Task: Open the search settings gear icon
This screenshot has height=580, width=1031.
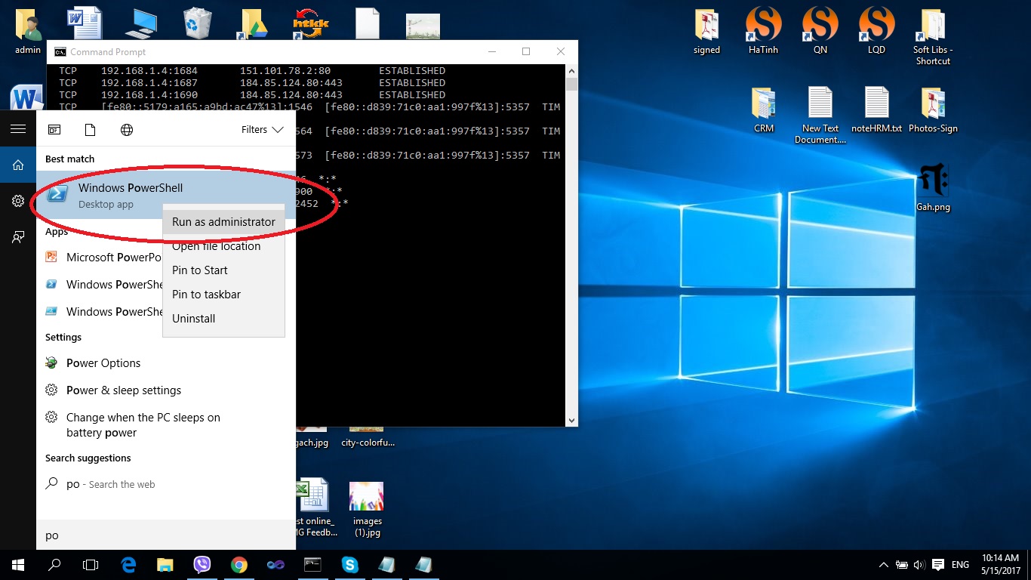Action: tap(18, 201)
